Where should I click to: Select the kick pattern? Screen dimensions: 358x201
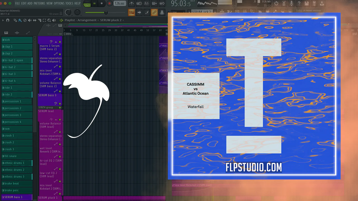click(x=17, y=40)
